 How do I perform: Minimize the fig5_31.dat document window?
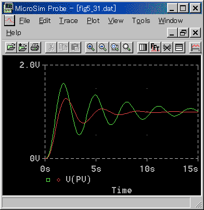[172, 32]
